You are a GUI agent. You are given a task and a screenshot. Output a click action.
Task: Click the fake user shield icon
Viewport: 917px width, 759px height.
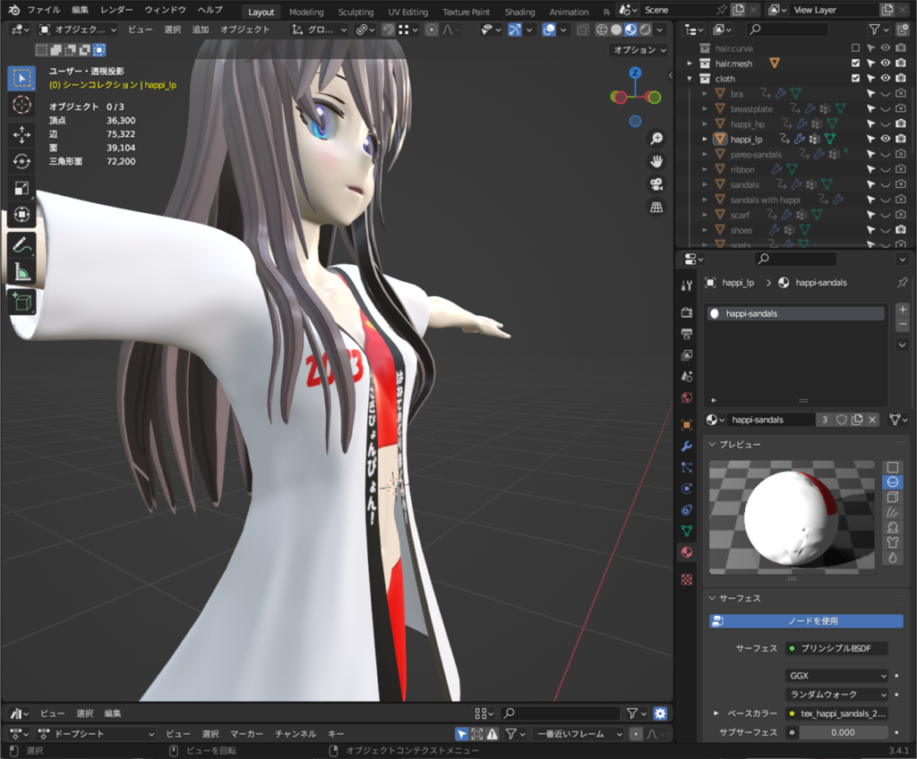click(841, 420)
